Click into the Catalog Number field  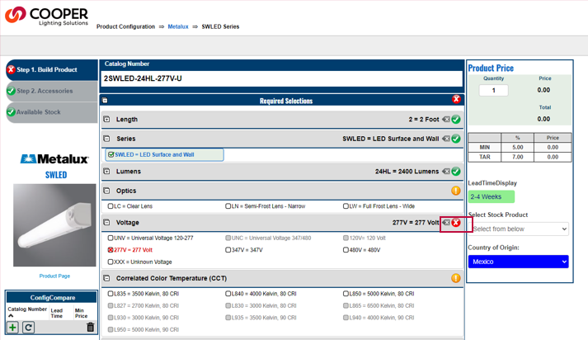[x=281, y=78]
